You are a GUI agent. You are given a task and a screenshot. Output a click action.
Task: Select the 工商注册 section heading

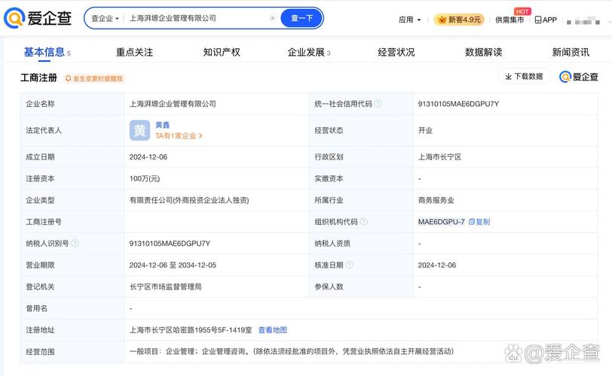coord(38,78)
